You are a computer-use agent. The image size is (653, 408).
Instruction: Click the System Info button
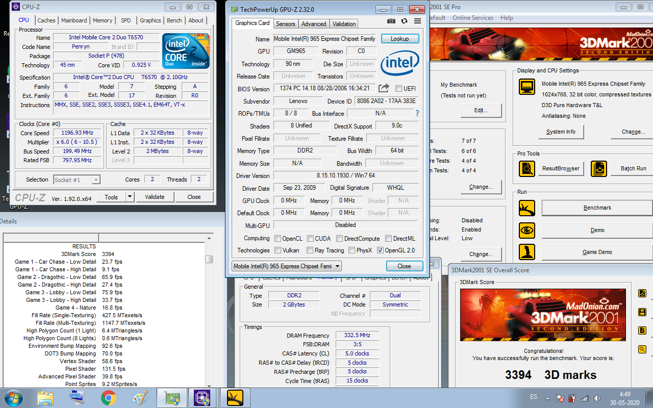tap(561, 132)
